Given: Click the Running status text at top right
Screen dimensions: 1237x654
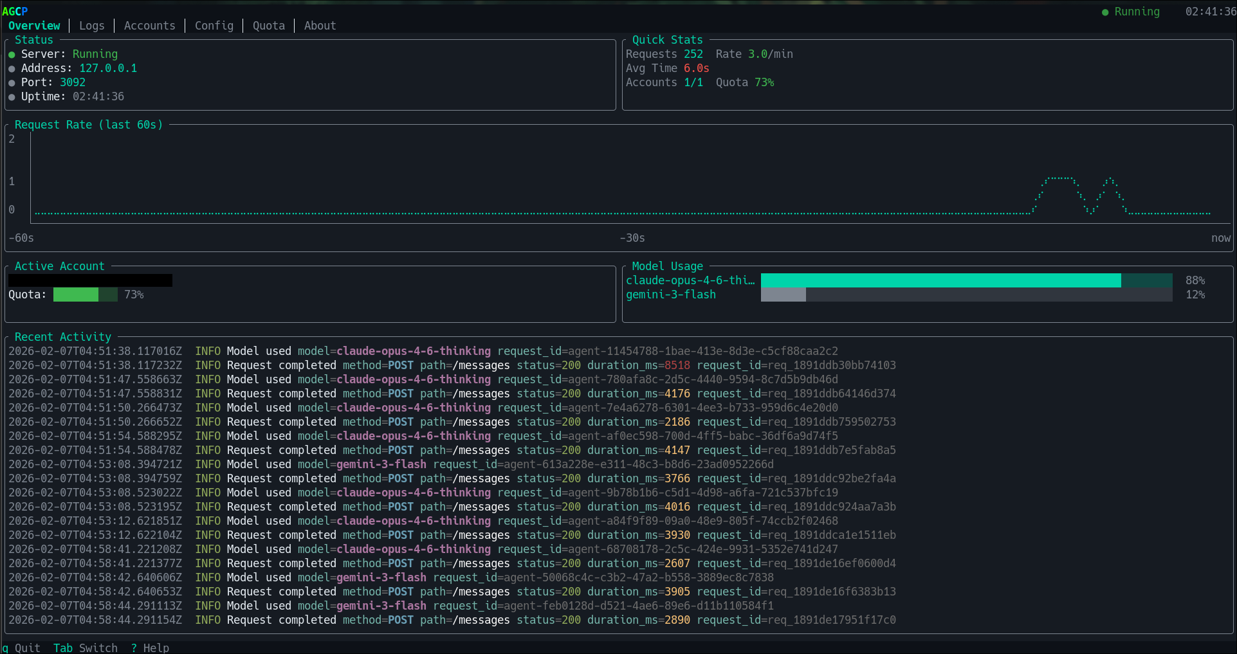Looking at the screenshot, I should [x=1137, y=12].
